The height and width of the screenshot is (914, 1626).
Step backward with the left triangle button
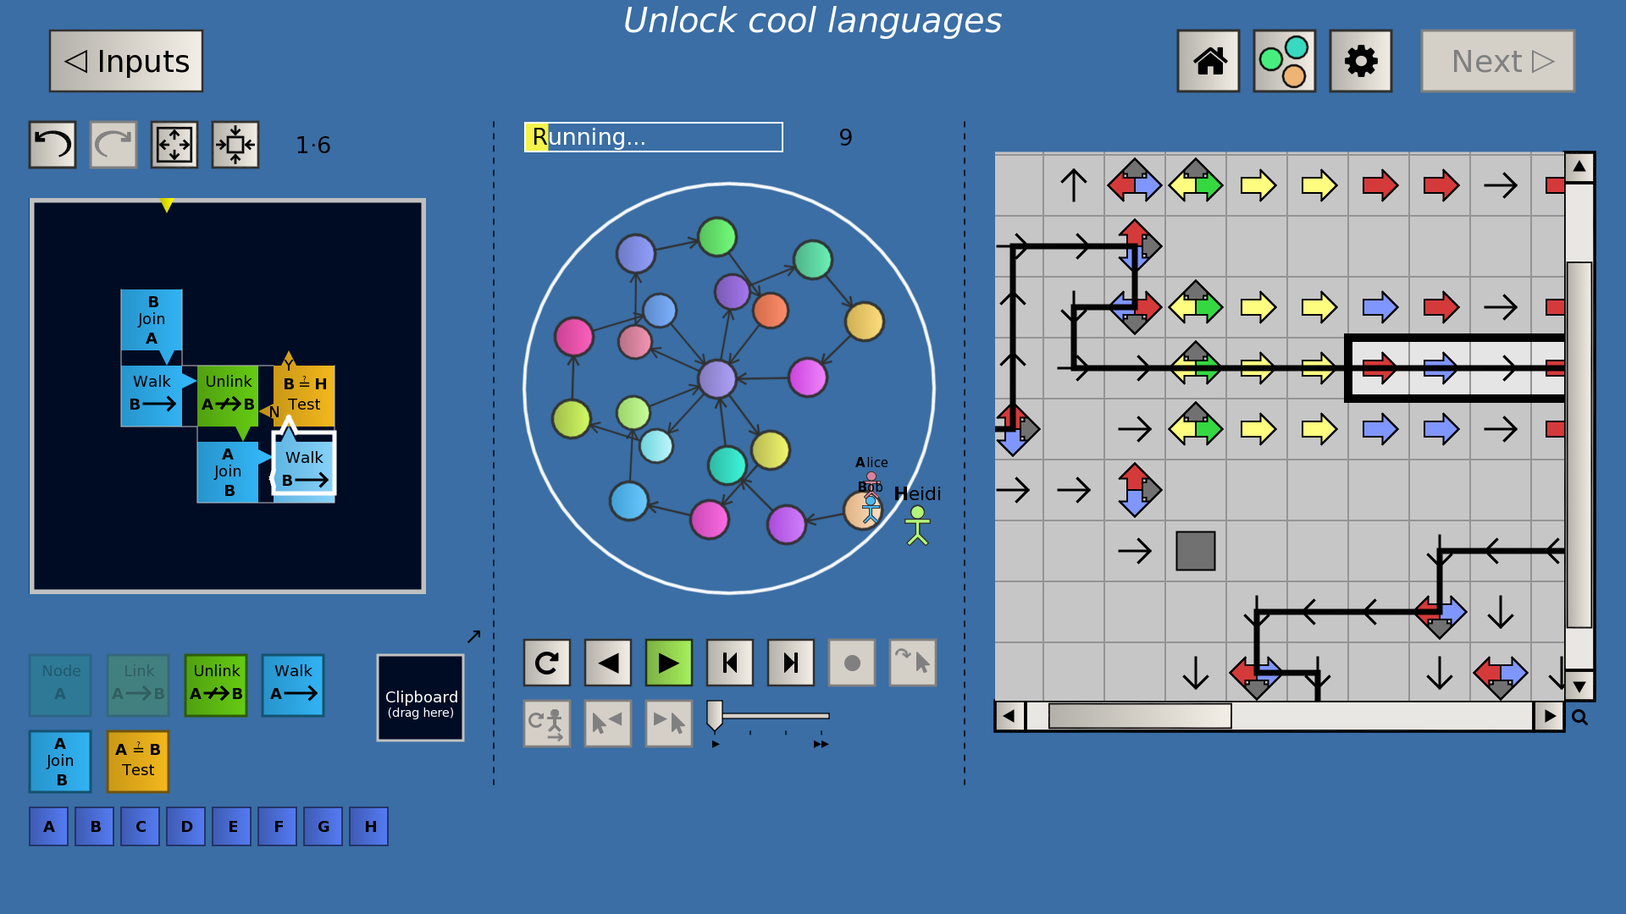607,663
